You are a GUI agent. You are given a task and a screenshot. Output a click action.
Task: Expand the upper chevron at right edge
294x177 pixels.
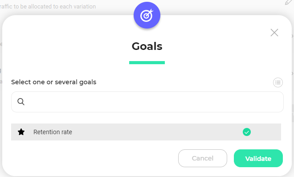293,36
